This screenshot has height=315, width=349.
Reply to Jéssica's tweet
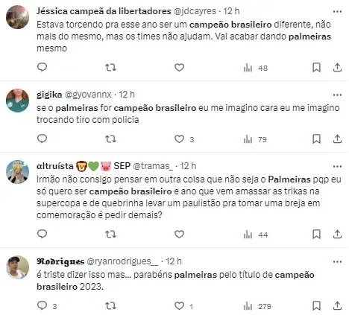pyautogui.click(x=42, y=67)
